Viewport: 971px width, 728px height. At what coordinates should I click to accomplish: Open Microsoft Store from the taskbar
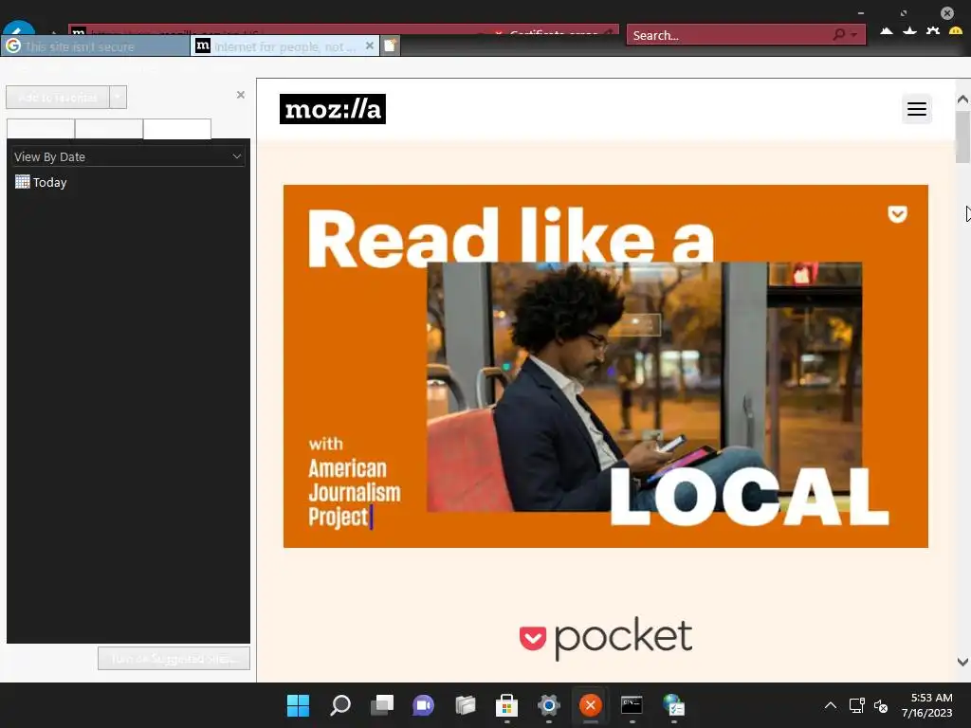pyautogui.click(x=506, y=705)
